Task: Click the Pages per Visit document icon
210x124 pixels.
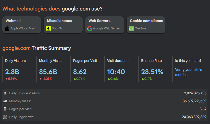Action: pyautogui.click(x=5, y=109)
